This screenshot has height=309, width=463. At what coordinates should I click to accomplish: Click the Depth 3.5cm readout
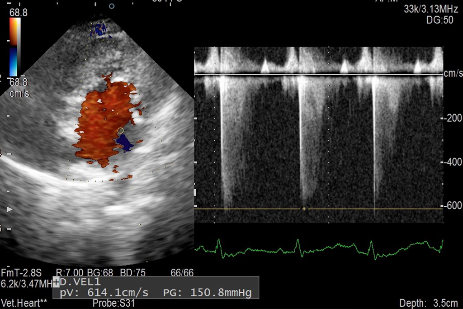[429, 303]
